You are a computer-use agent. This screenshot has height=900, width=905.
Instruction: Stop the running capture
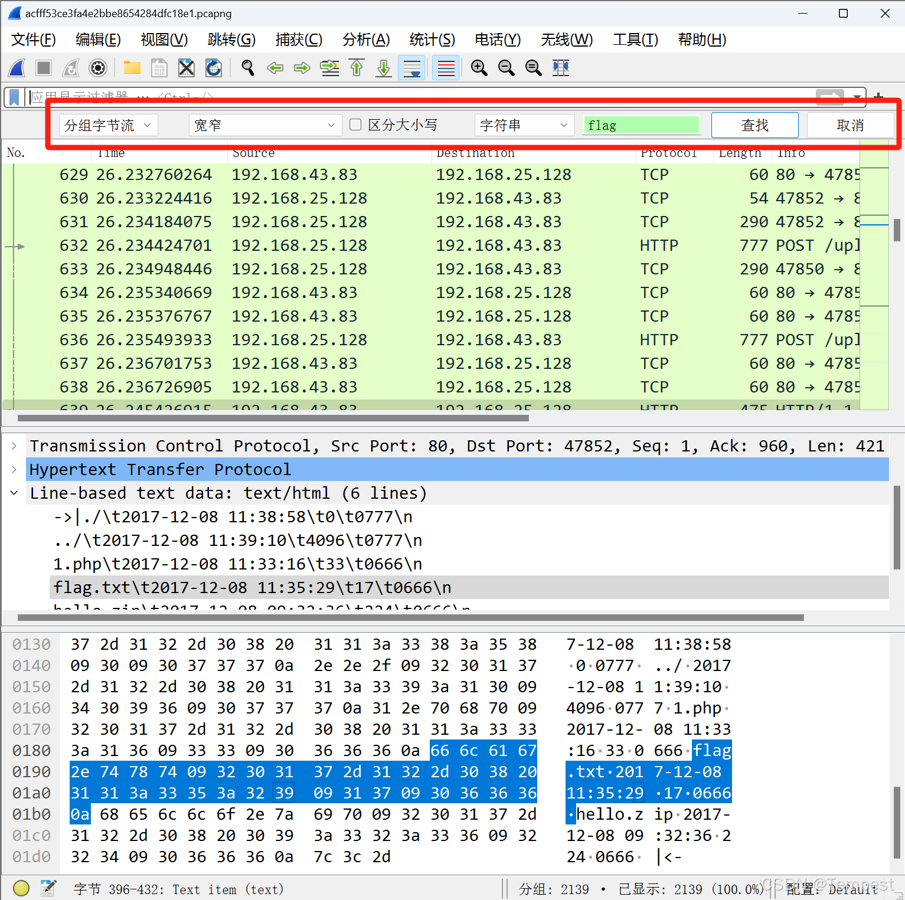(x=44, y=68)
